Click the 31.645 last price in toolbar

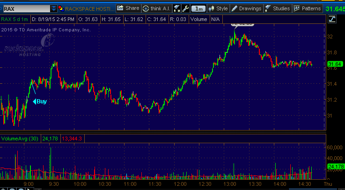click(335, 9)
